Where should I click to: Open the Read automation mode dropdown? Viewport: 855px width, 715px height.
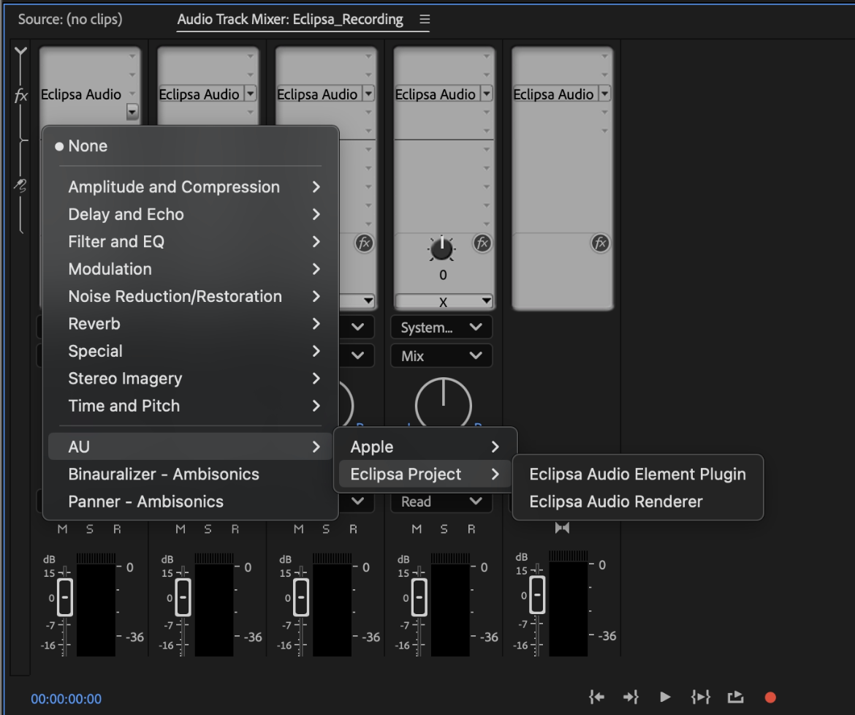point(441,502)
